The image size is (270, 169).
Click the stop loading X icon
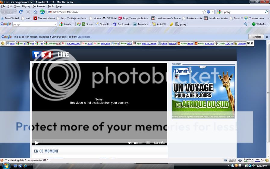point(28,12)
